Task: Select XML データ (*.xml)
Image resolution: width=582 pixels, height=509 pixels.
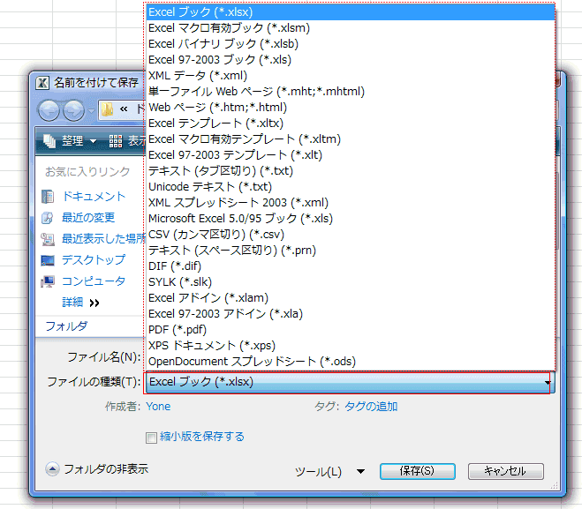Action: click(x=349, y=76)
